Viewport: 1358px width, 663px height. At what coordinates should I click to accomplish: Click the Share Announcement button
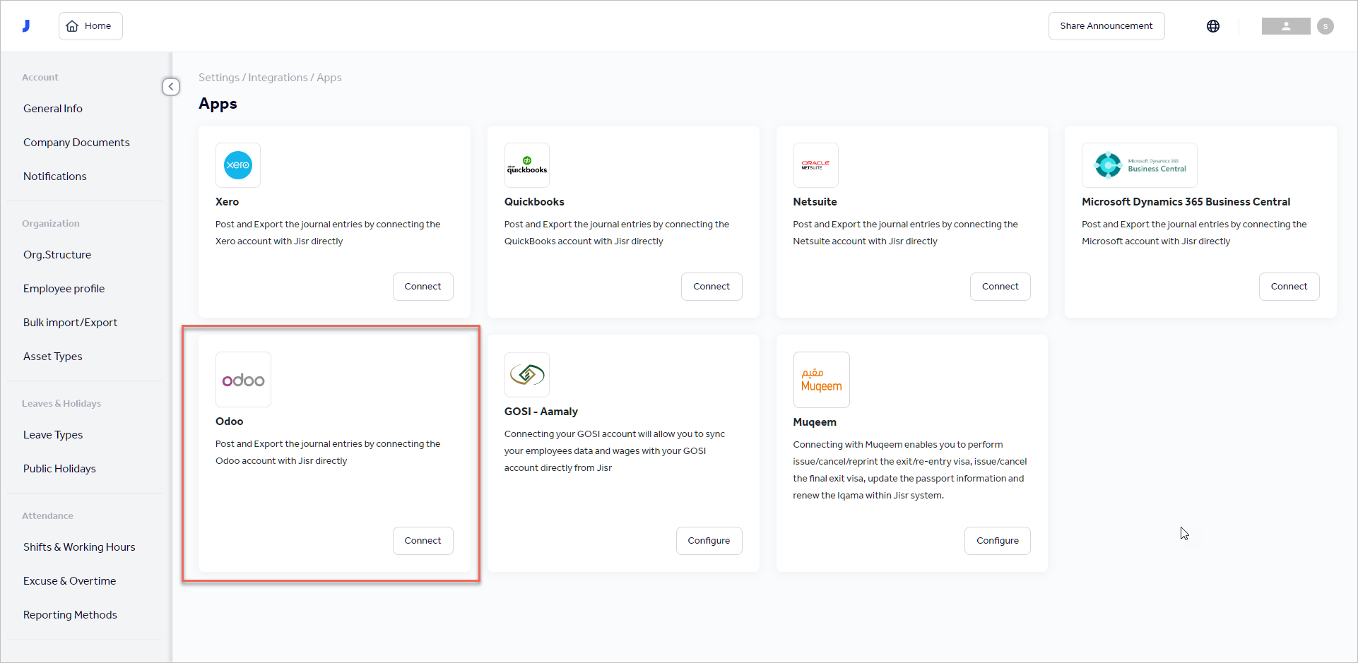(1106, 25)
